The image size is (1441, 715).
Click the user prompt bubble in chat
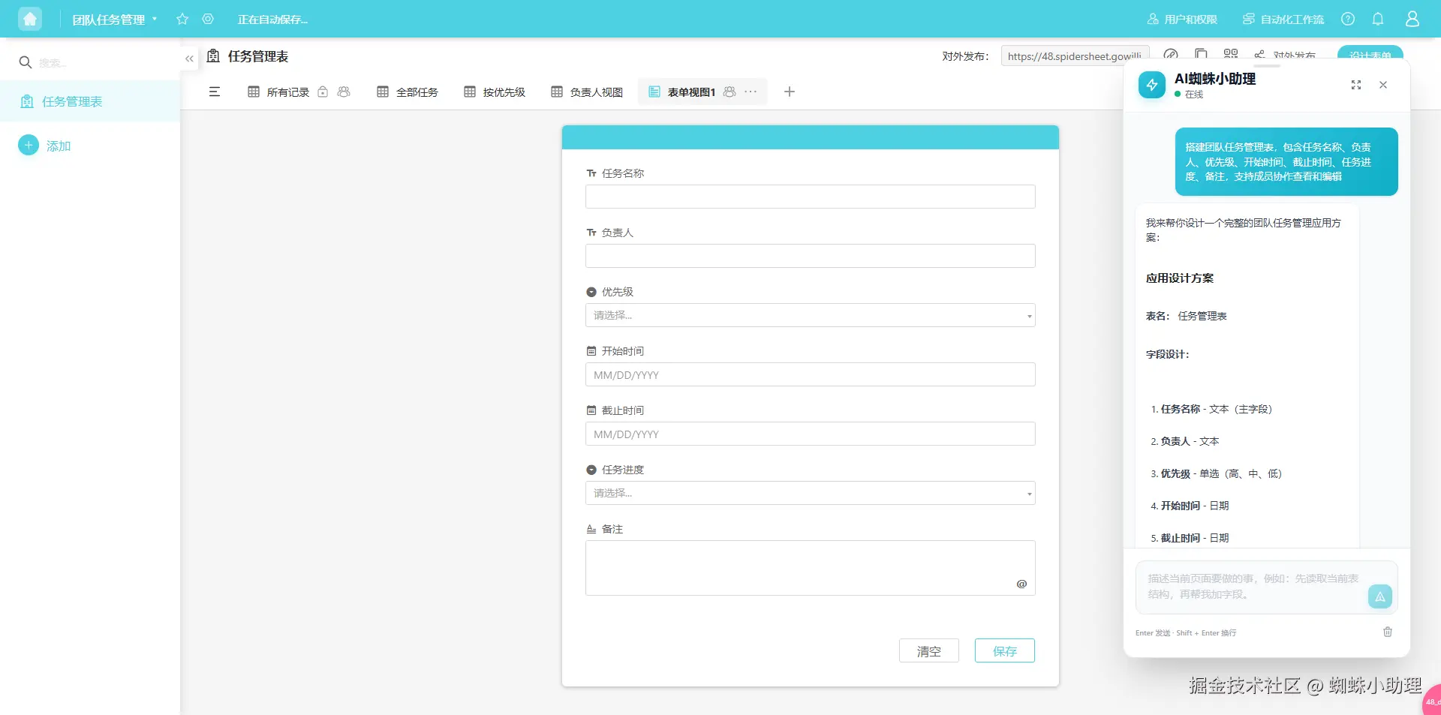tap(1286, 161)
